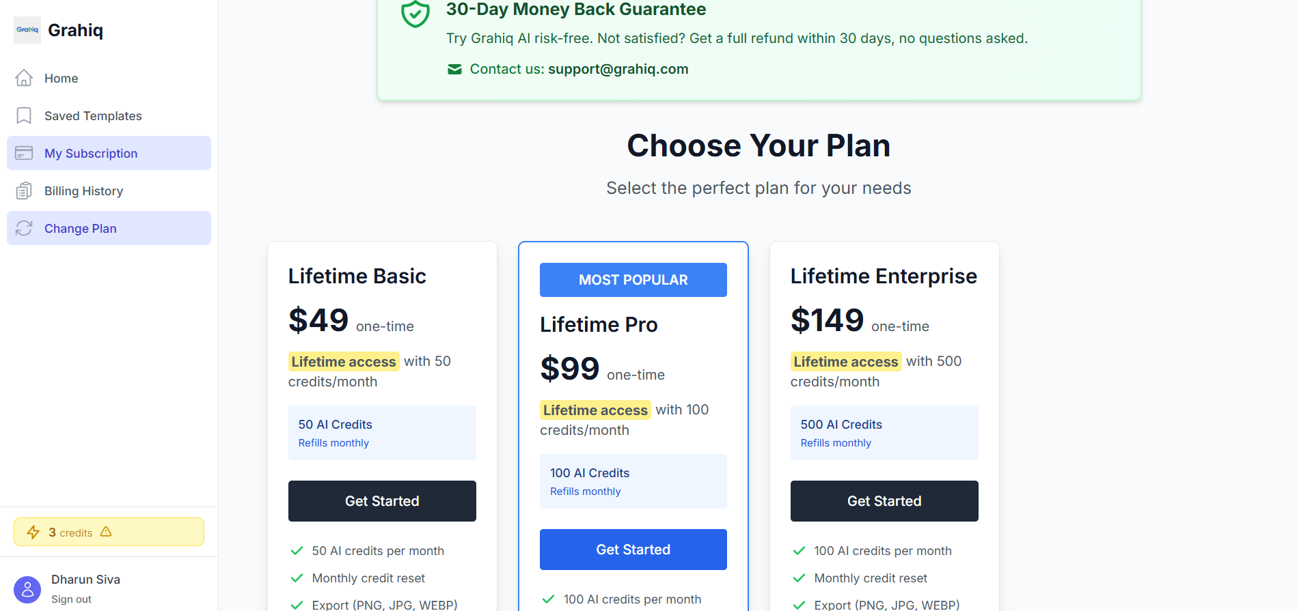Screen dimensions: 1297x611
Task: Click the Billing History clipboard icon
Action: 24,191
